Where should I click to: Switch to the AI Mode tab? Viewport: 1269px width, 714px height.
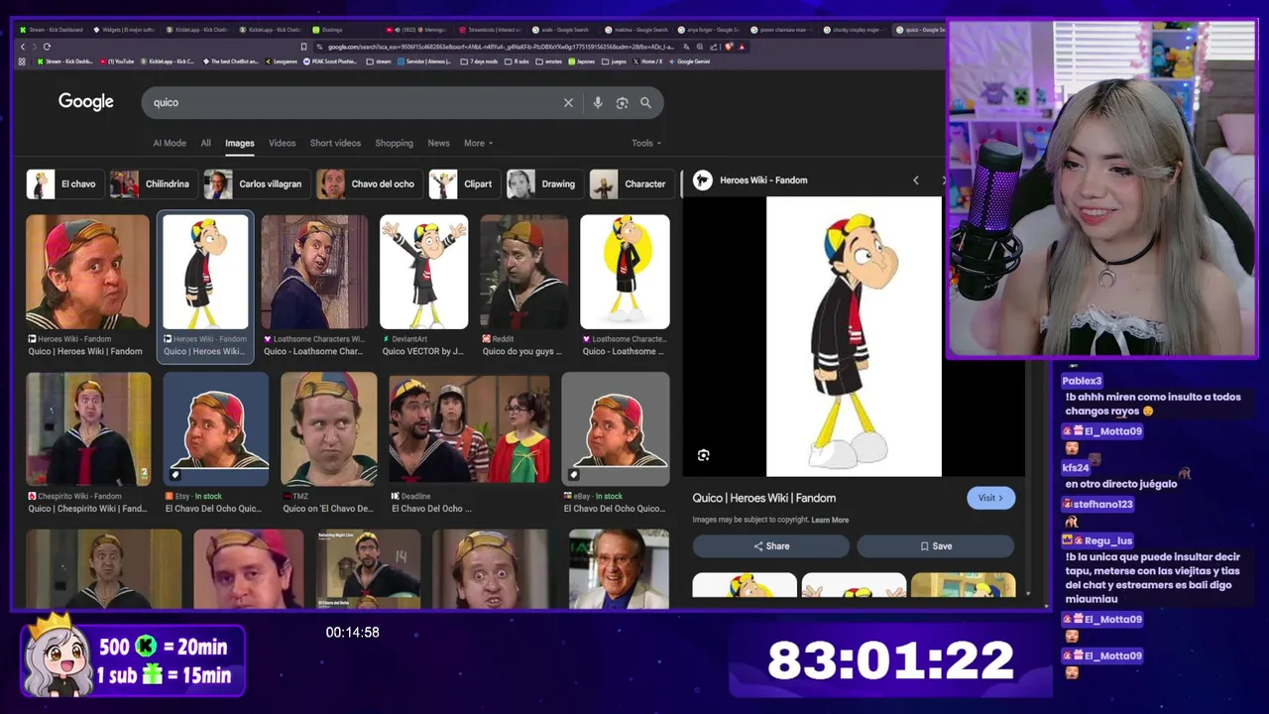[x=170, y=143]
